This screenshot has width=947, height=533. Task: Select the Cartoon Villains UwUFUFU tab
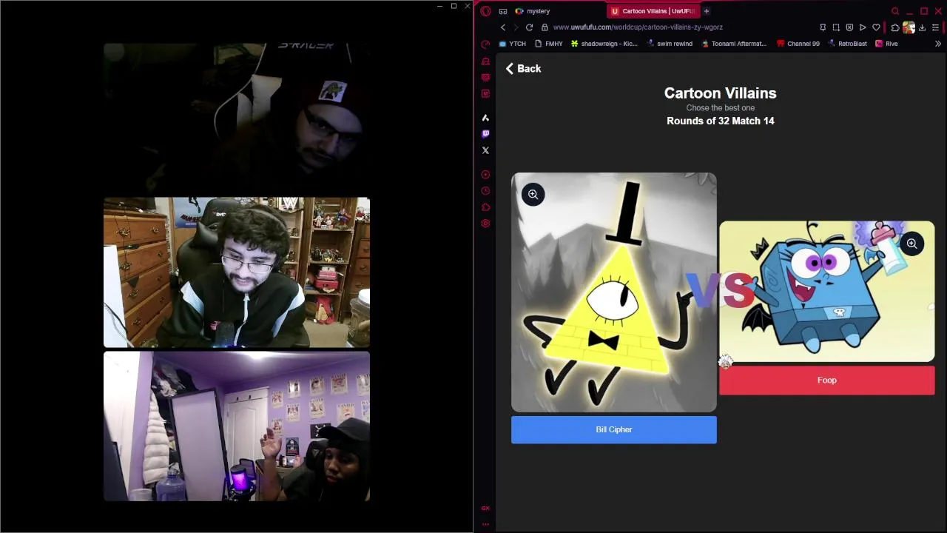pos(653,11)
